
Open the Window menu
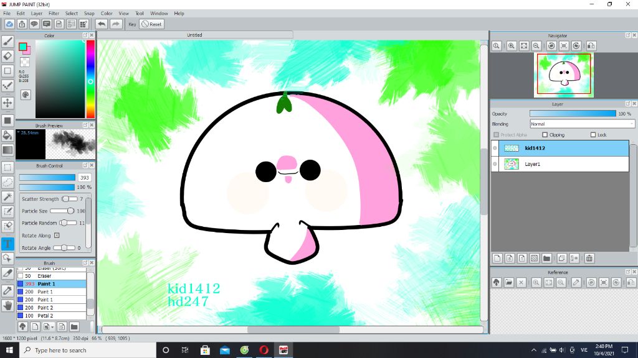pos(159,14)
